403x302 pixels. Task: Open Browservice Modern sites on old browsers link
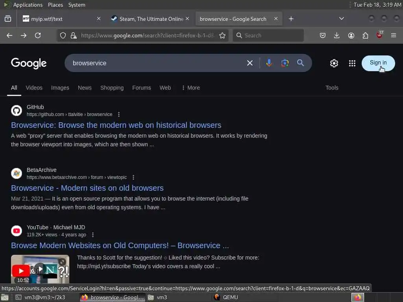(x=87, y=188)
